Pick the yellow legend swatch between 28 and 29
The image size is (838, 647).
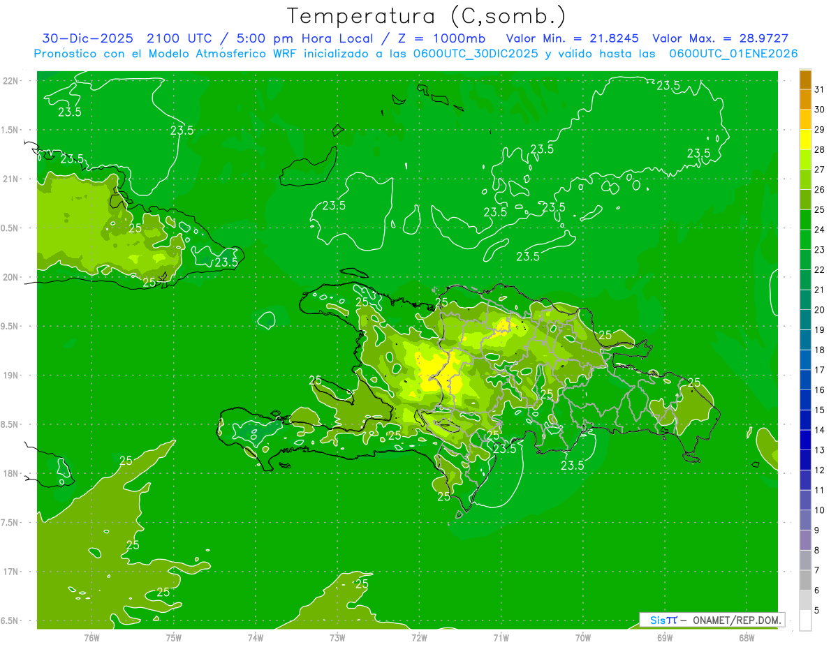pos(805,140)
